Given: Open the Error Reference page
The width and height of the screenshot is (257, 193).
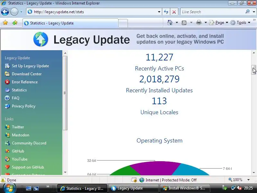Looking at the screenshot, I should (25, 82).
